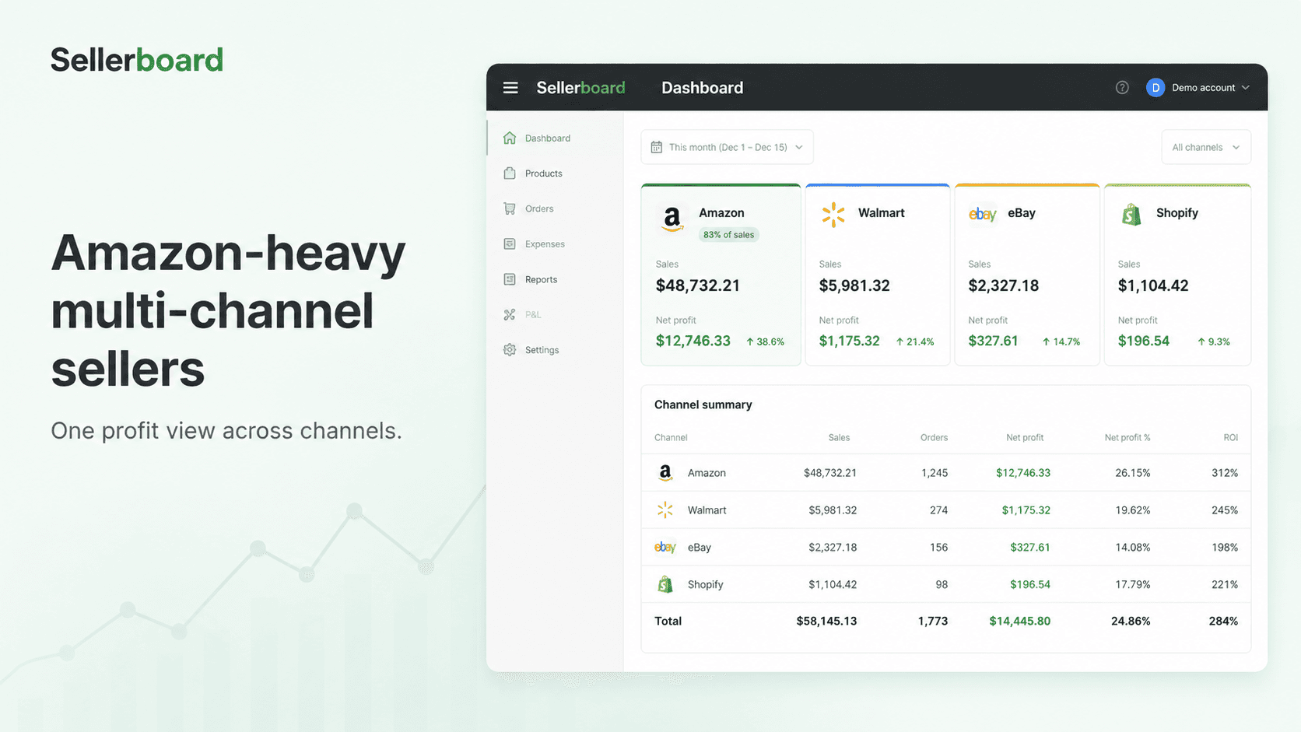Click eBay net profit percent 14.08%
The image size is (1301, 732).
(1133, 548)
